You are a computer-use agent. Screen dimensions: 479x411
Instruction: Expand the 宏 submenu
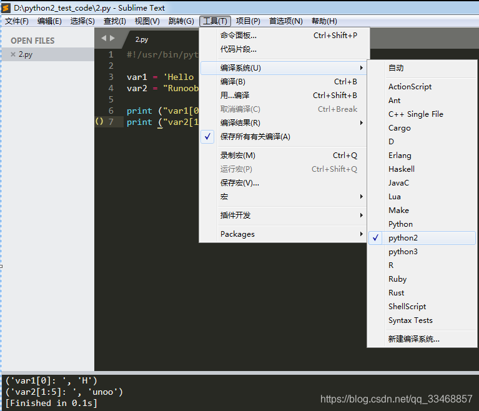tap(284, 197)
